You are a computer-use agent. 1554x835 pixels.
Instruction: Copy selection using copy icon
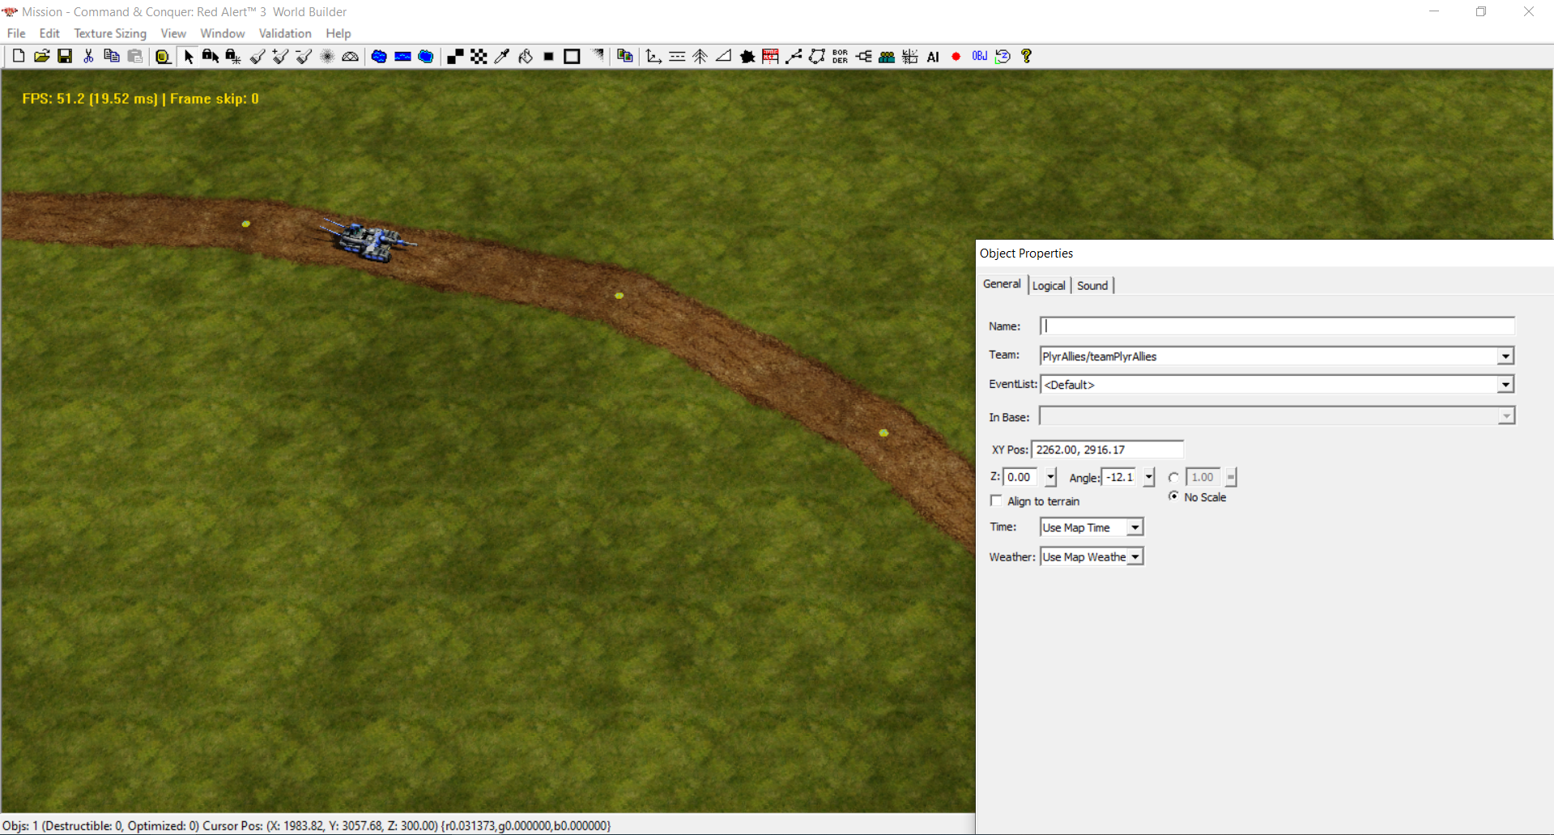(x=112, y=56)
